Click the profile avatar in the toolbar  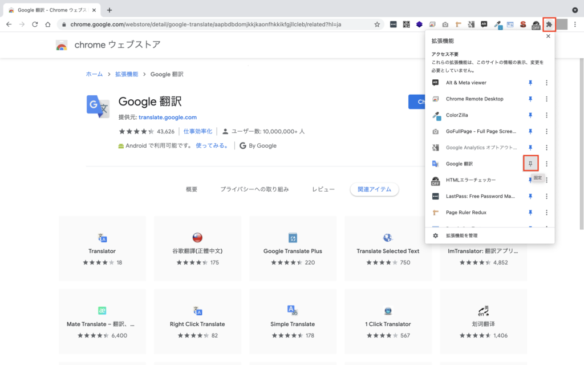click(562, 25)
